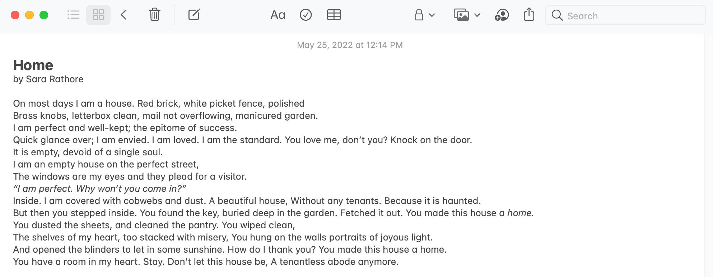Switch to gallery view

click(98, 15)
